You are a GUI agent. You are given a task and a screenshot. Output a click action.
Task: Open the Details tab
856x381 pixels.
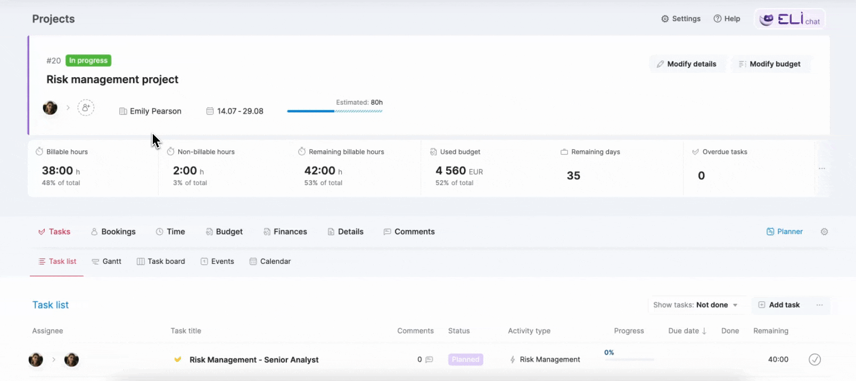[345, 231]
